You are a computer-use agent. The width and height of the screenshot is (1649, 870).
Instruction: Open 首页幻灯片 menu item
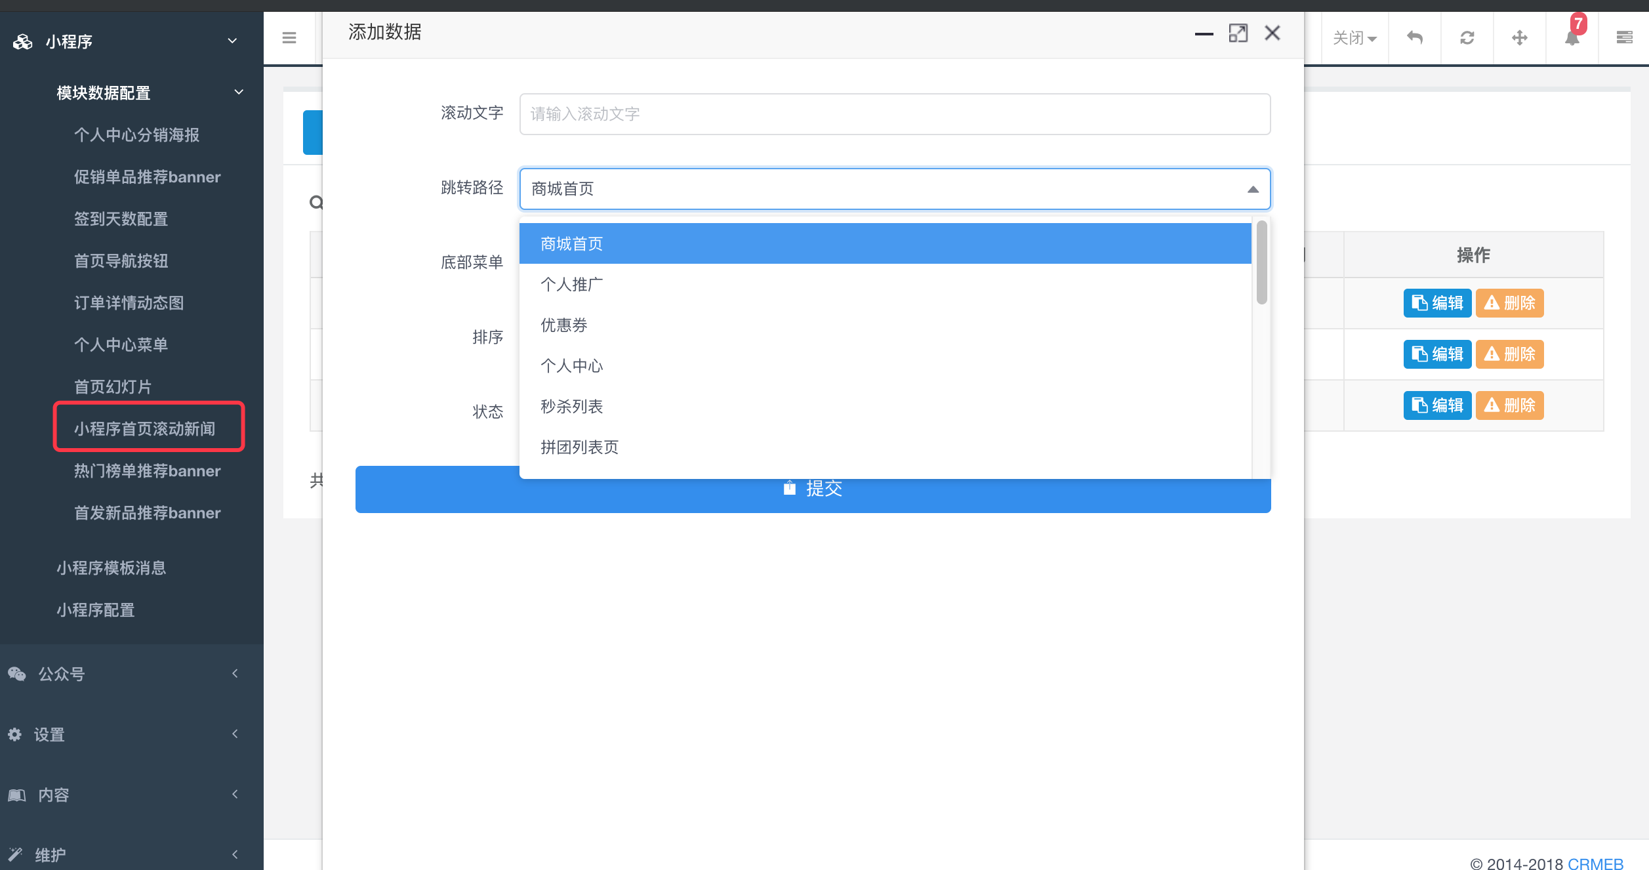113,386
